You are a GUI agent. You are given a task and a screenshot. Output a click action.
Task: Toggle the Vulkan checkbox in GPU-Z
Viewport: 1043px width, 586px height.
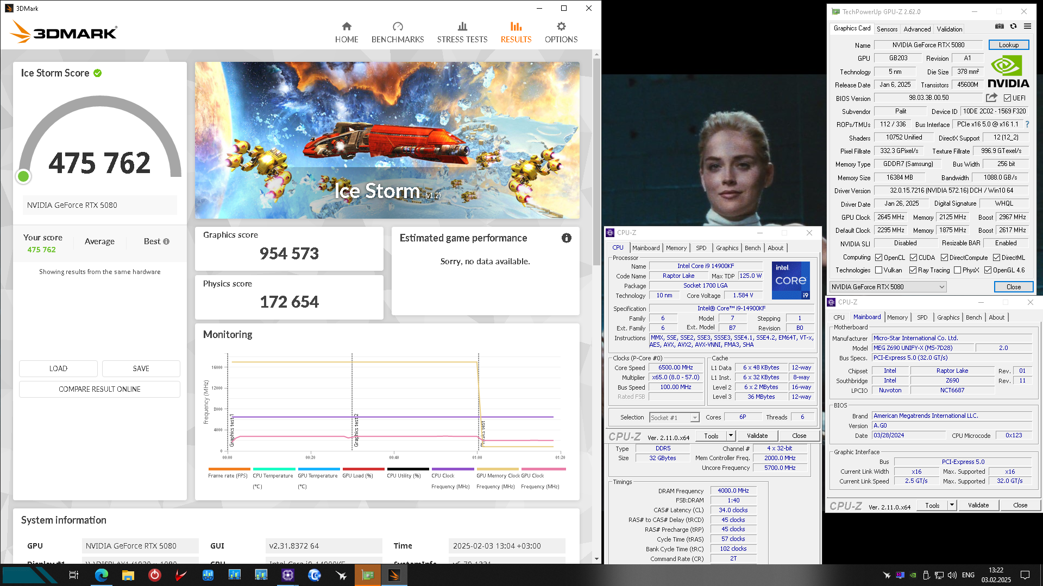pyautogui.click(x=878, y=270)
